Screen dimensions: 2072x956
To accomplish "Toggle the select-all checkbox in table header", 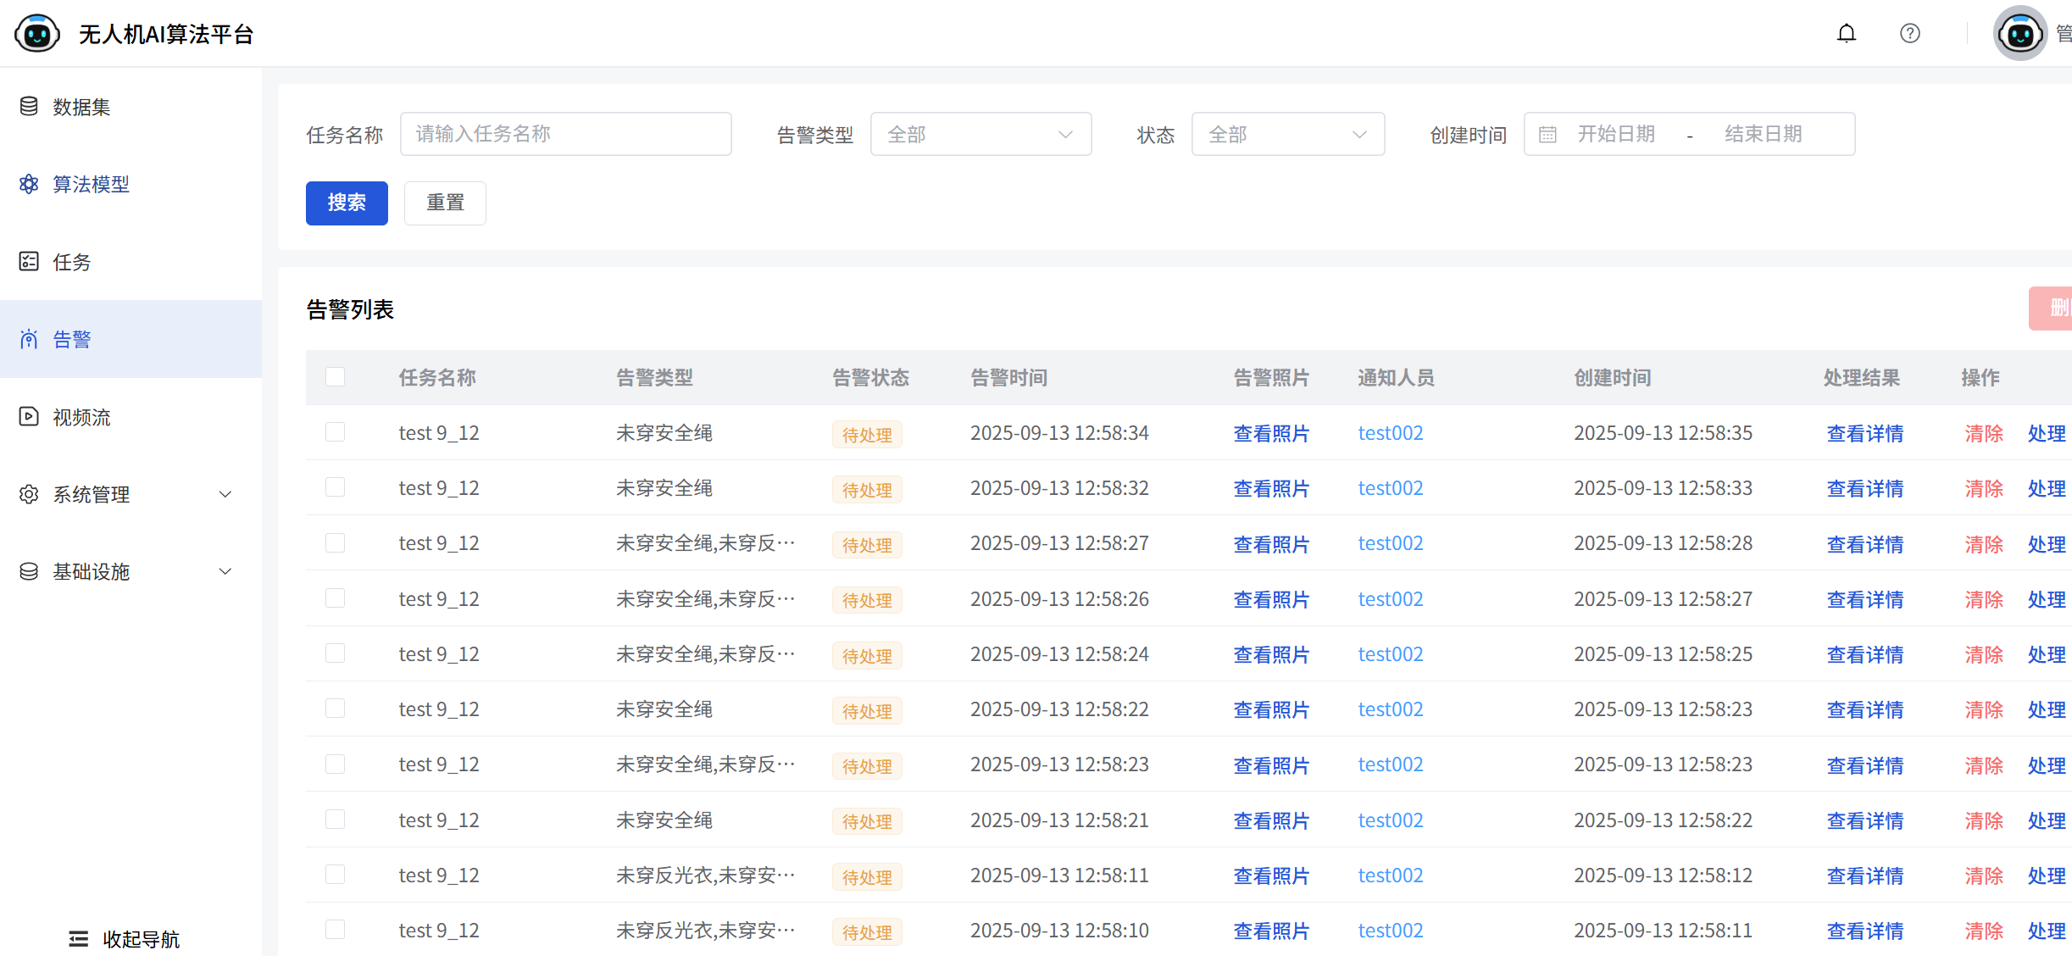I will pyautogui.click(x=336, y=377).
